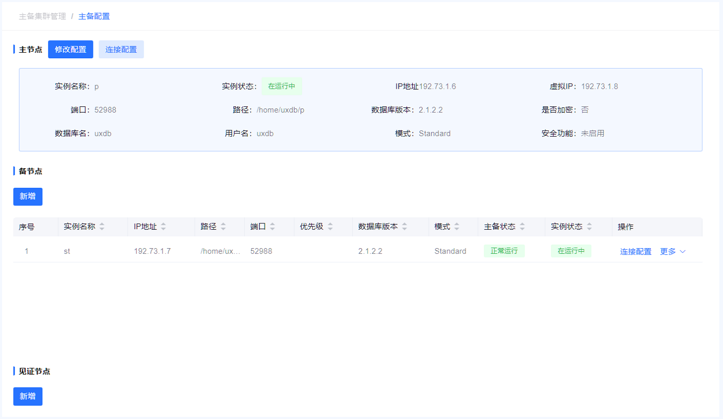Image resolution: width=723 pixels, height=419 pixels.
Task: Sort table by 实例名称 column icon
Action: (102, 227)
